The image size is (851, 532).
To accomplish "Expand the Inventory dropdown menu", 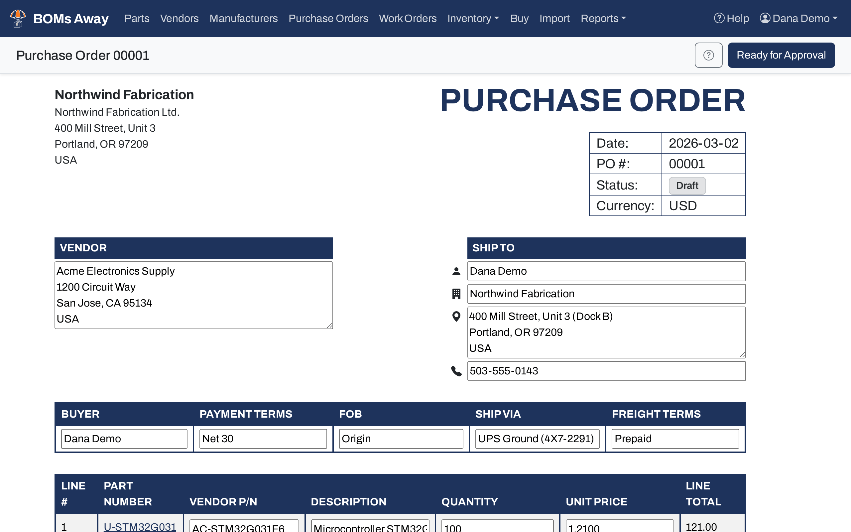I will tap(473, 18).
